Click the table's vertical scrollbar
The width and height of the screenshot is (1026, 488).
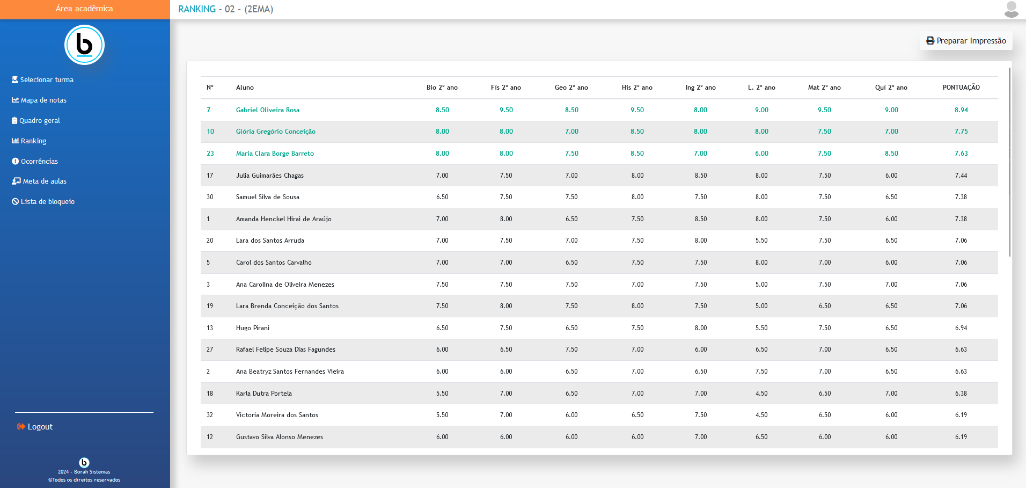[1009, 161]
